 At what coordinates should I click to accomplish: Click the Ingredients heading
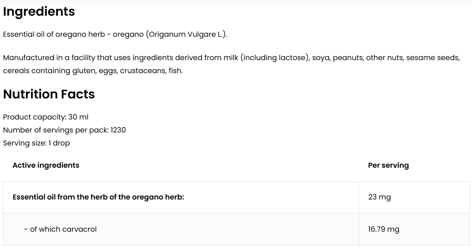pyautogui.click(x=39, y=12)
